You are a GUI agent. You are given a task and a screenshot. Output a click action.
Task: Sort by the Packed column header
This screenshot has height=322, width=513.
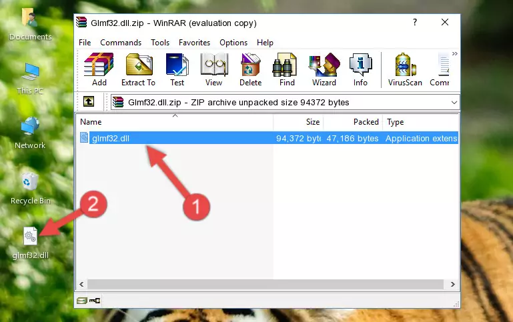point(353,122)
